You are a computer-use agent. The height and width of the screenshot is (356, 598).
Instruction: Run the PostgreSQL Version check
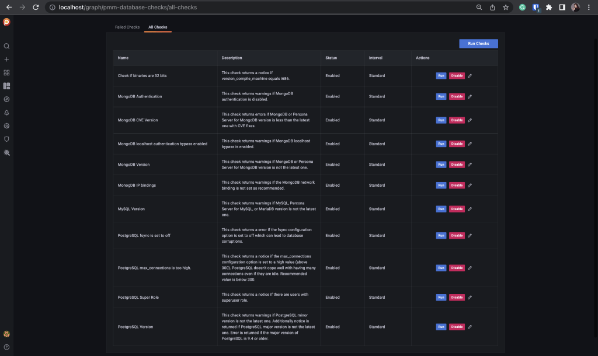pyautogui.click(x=441, y=327)
